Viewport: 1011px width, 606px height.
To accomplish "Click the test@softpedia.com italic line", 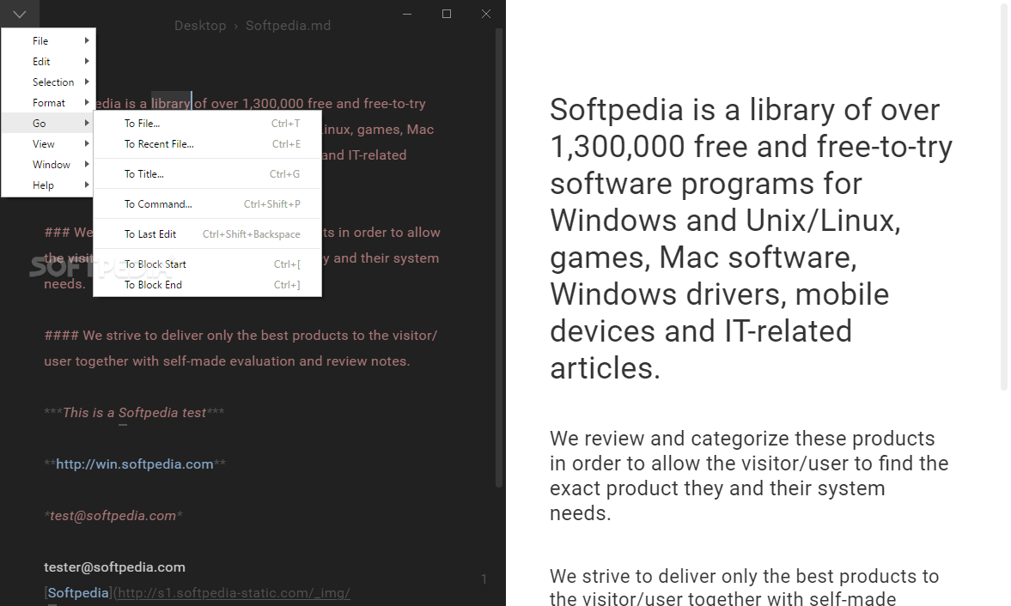I will click(113, 515).
